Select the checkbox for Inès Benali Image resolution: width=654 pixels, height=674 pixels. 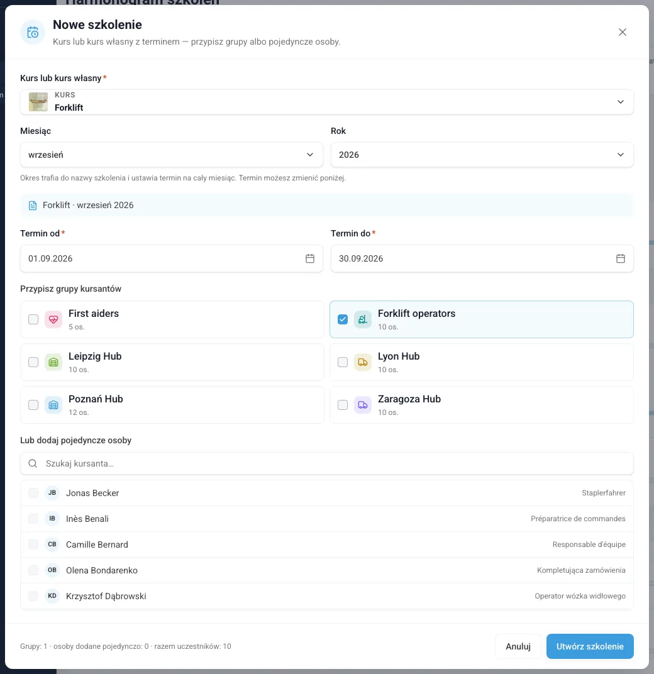click(33, 519)
